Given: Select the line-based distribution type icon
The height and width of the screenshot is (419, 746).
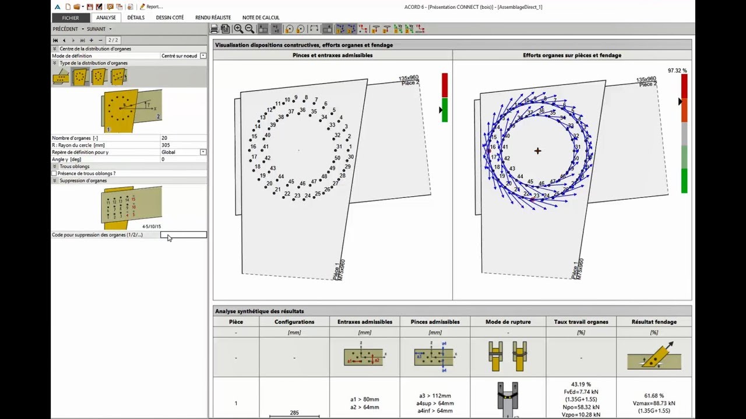Looking at the screenshot, I should tap(118, 76).
